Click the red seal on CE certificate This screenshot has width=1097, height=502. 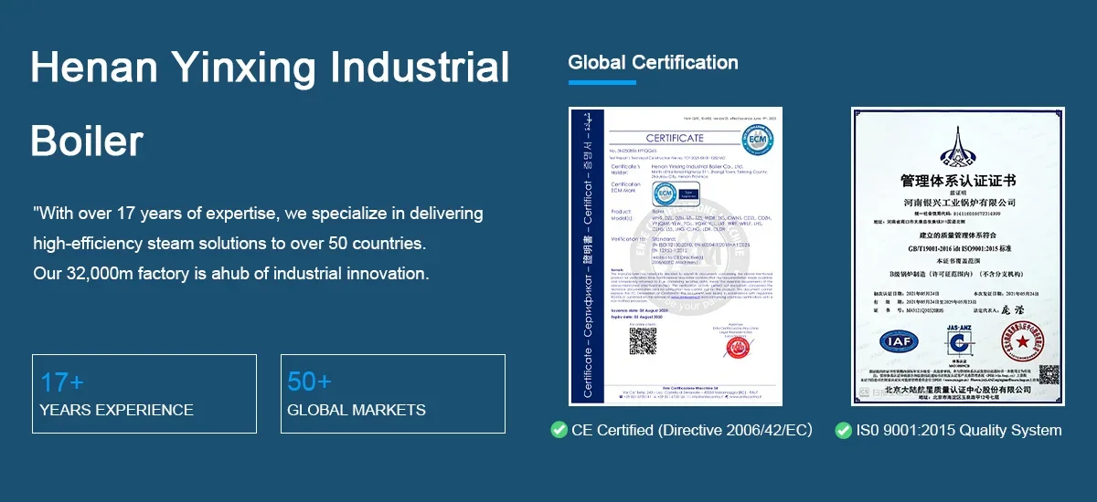click(x=738, y=348)
